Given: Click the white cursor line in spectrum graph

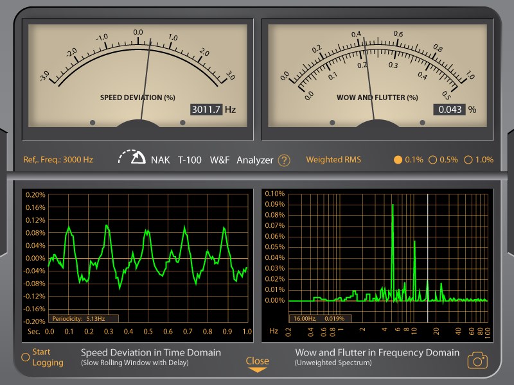Looking at the screenshot, I should click(x=427, y=258).
